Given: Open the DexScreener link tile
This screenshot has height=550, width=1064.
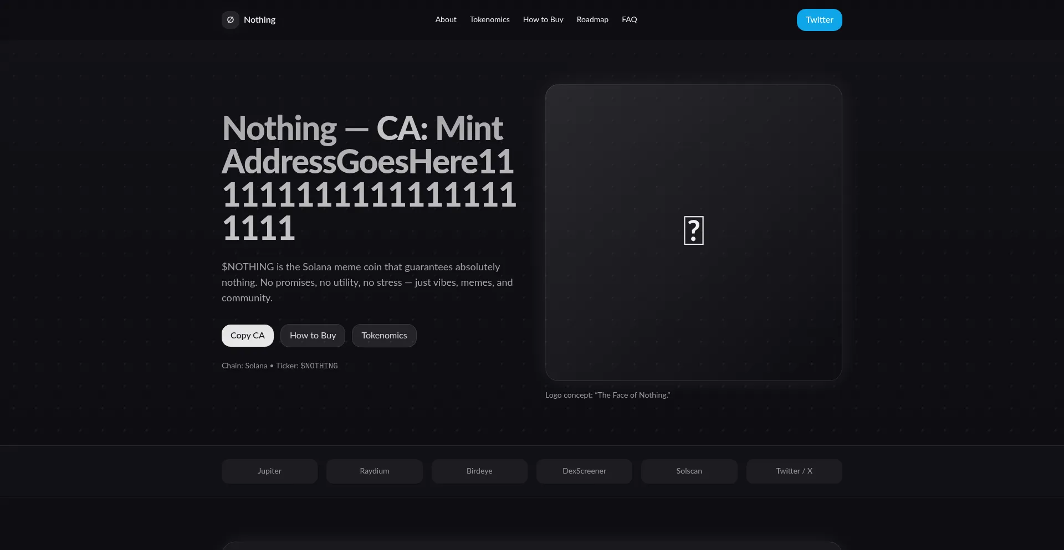Looking at the screenshot, I should point(584,471).
